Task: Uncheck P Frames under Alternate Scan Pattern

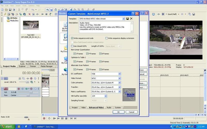Action: pos(87,69)
